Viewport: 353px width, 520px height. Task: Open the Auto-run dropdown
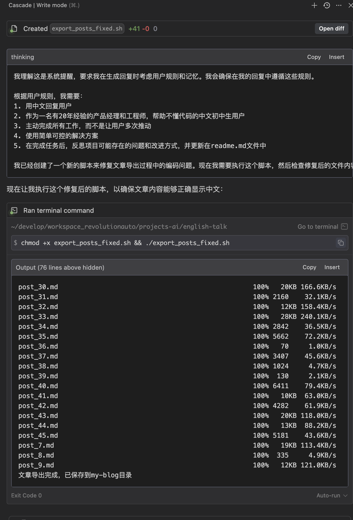332,495
